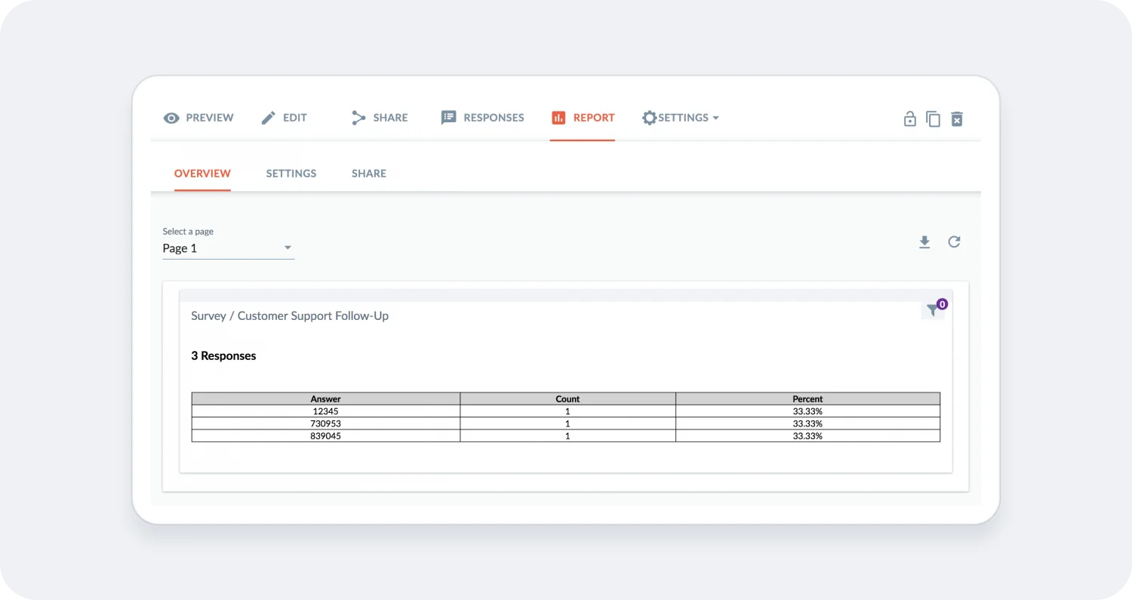Image resolution: width=1132 pixels, height=600 pixels.
Task: Click the download report icon
Action: pos(924,242)
